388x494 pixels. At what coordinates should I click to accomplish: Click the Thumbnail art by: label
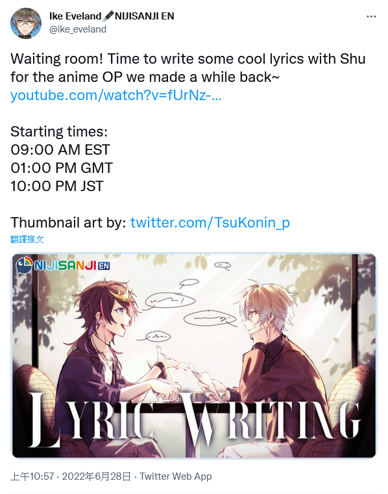tap(68, 223)
